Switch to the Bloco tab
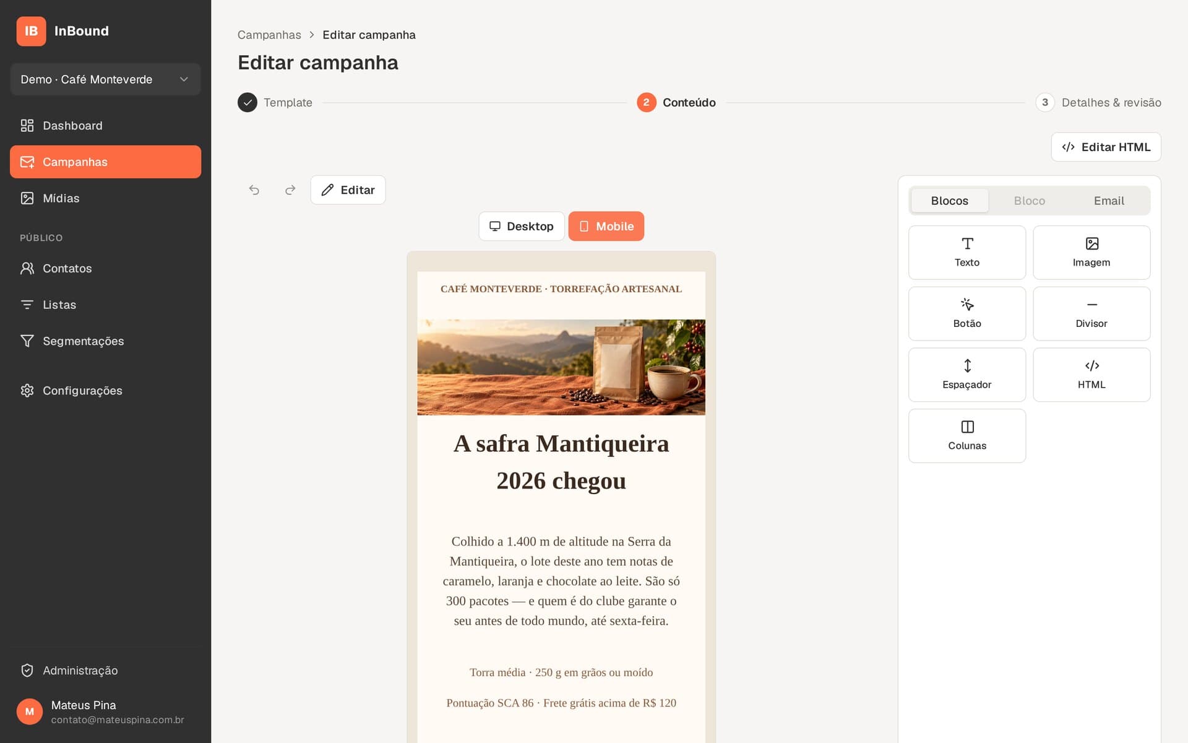 pos(1030,201)
